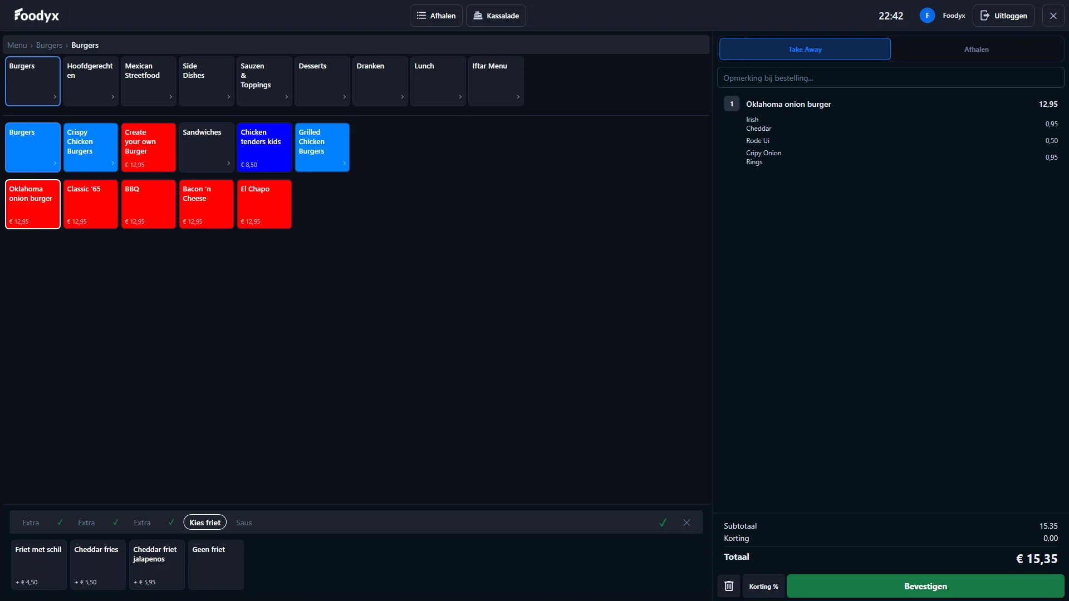
Task: Click the trash icon to clear order
Action: click(729, 586)
